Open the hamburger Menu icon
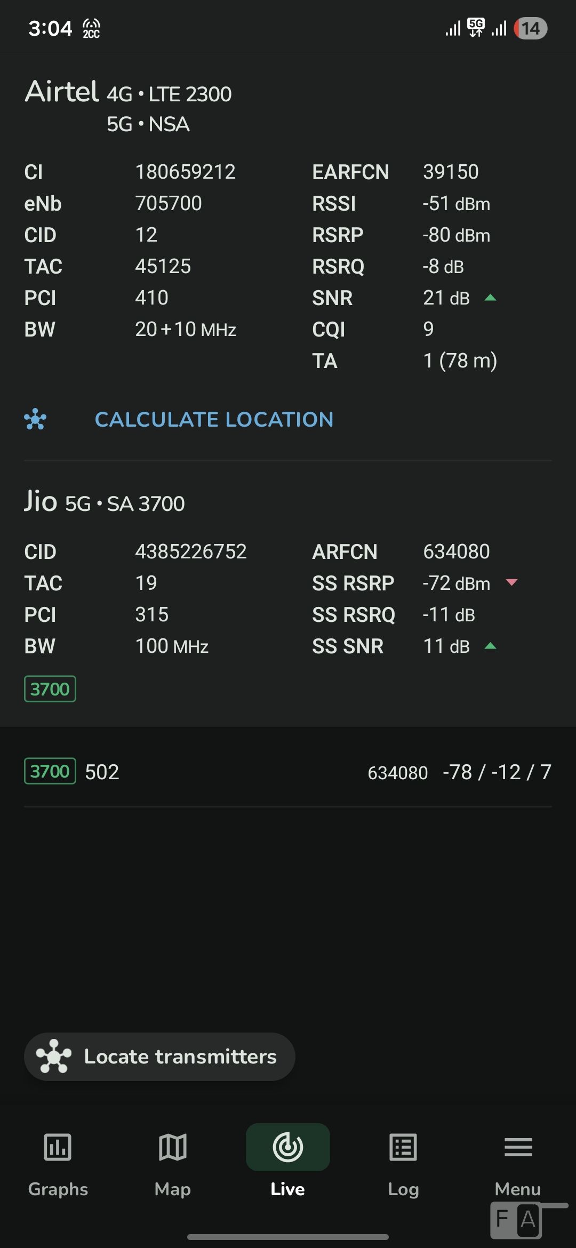Image resolution: width=576 pixels, height=1248 pixels. coord(518,1147)
